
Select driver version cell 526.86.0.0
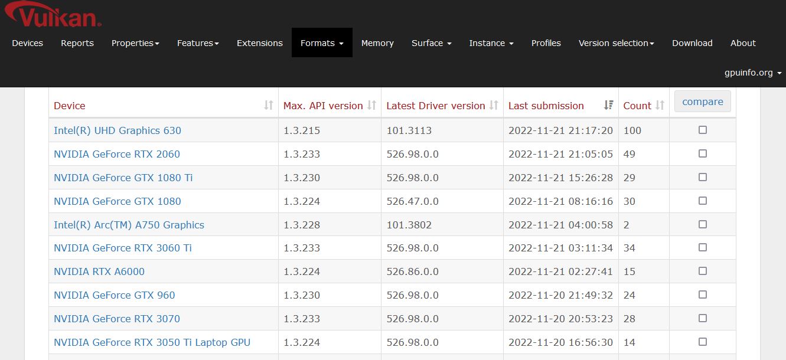pos(413,271)
